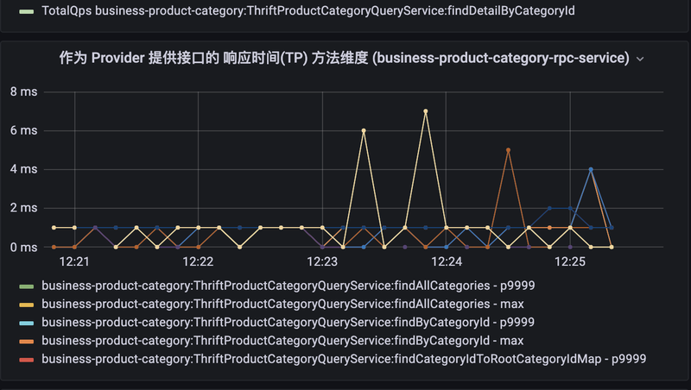Click green swatch of TotalQps findDetailByCategoryId
Screen dimensions: 691x390
[27, 11]
